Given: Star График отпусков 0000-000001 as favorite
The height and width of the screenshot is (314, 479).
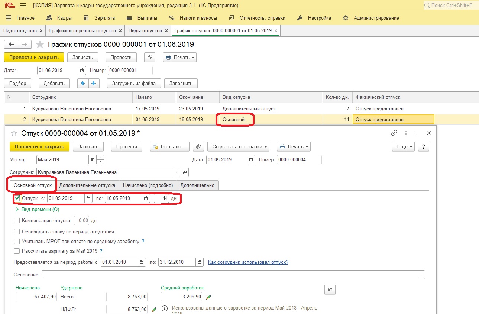Looking at the screenshot, I should [40, 45].
